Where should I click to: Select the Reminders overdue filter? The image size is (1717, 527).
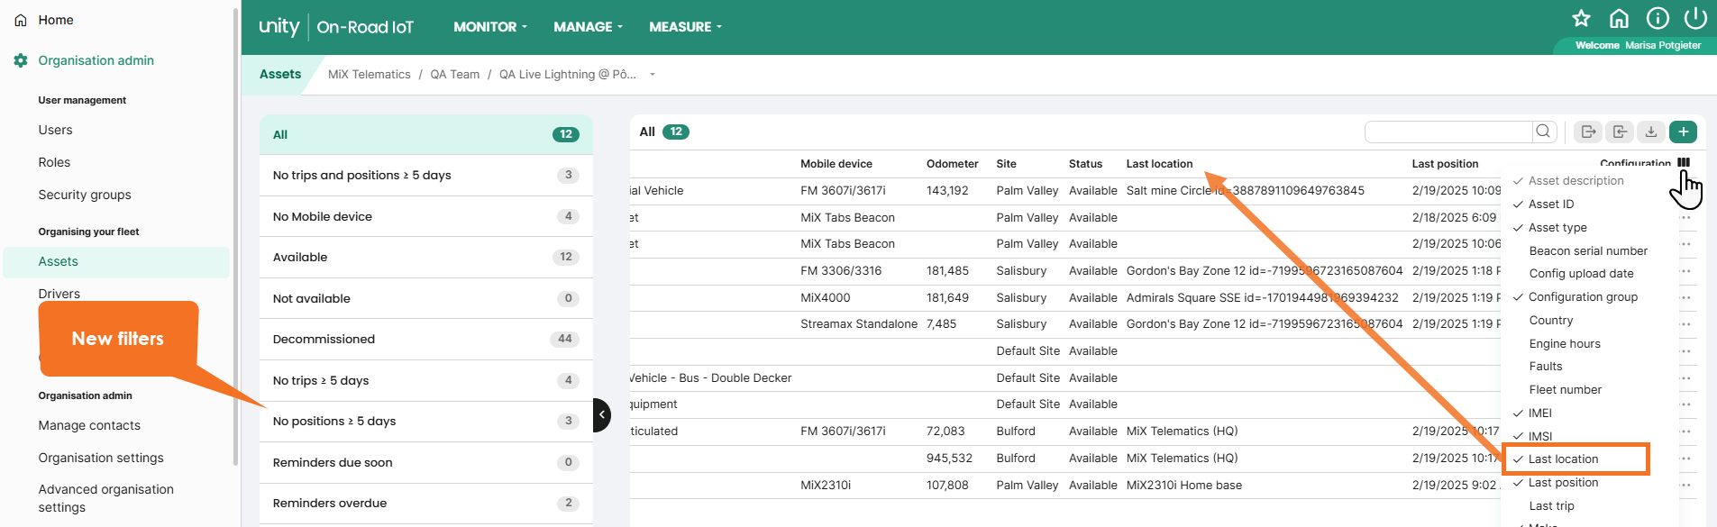tap(426, 504)
